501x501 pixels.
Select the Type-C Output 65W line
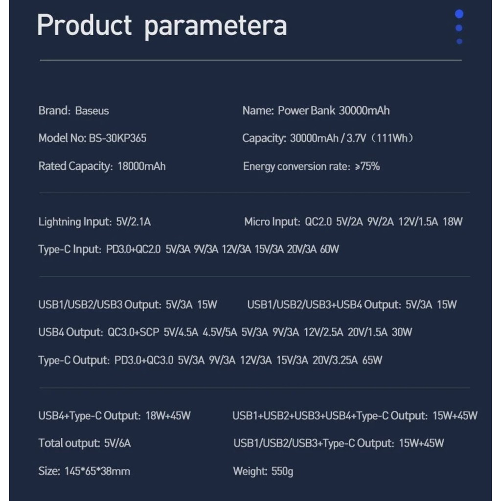point(210,361)
